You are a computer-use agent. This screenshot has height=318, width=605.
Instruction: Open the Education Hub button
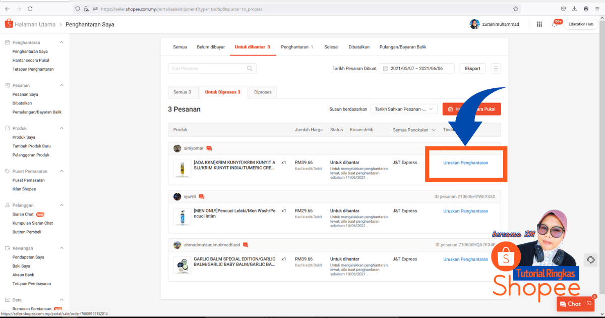(x=580, y=24)
